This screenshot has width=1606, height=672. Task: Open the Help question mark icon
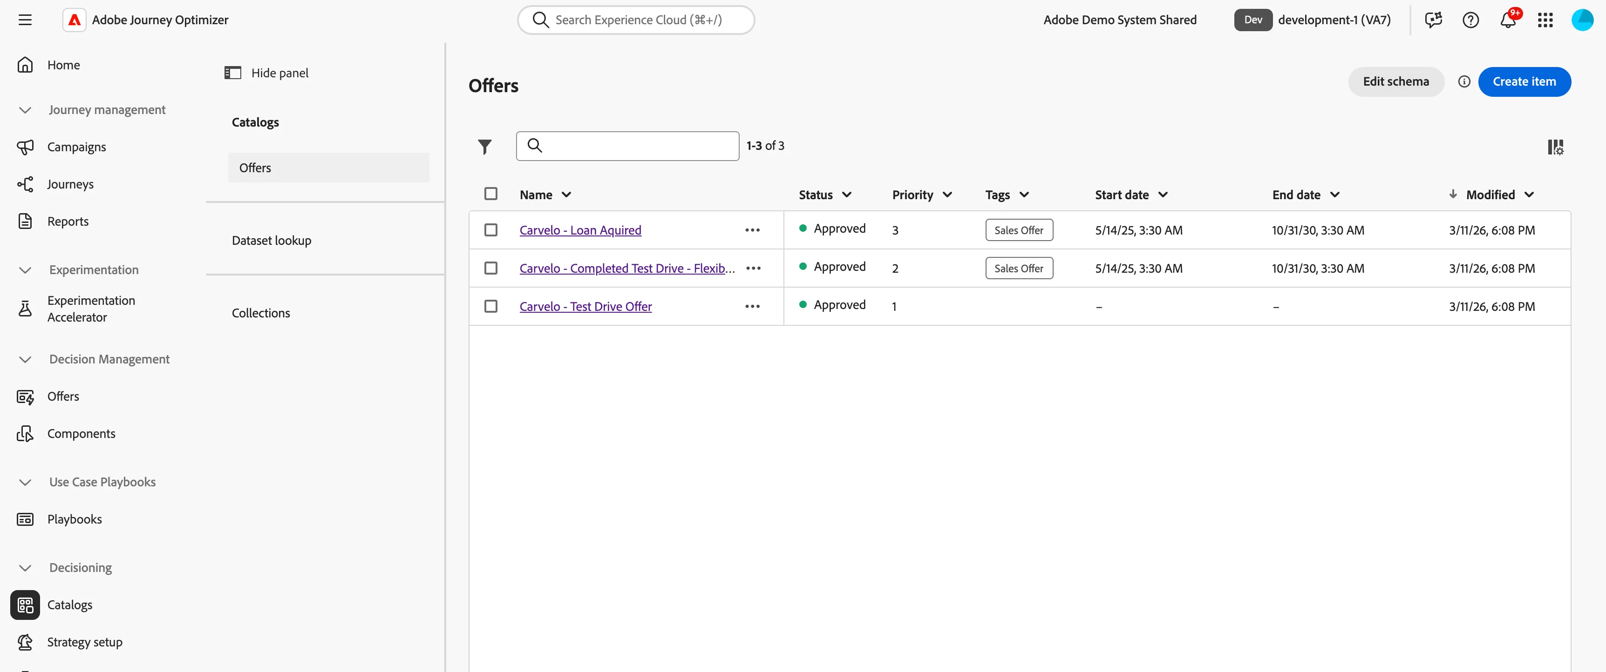click(1470, 20)
